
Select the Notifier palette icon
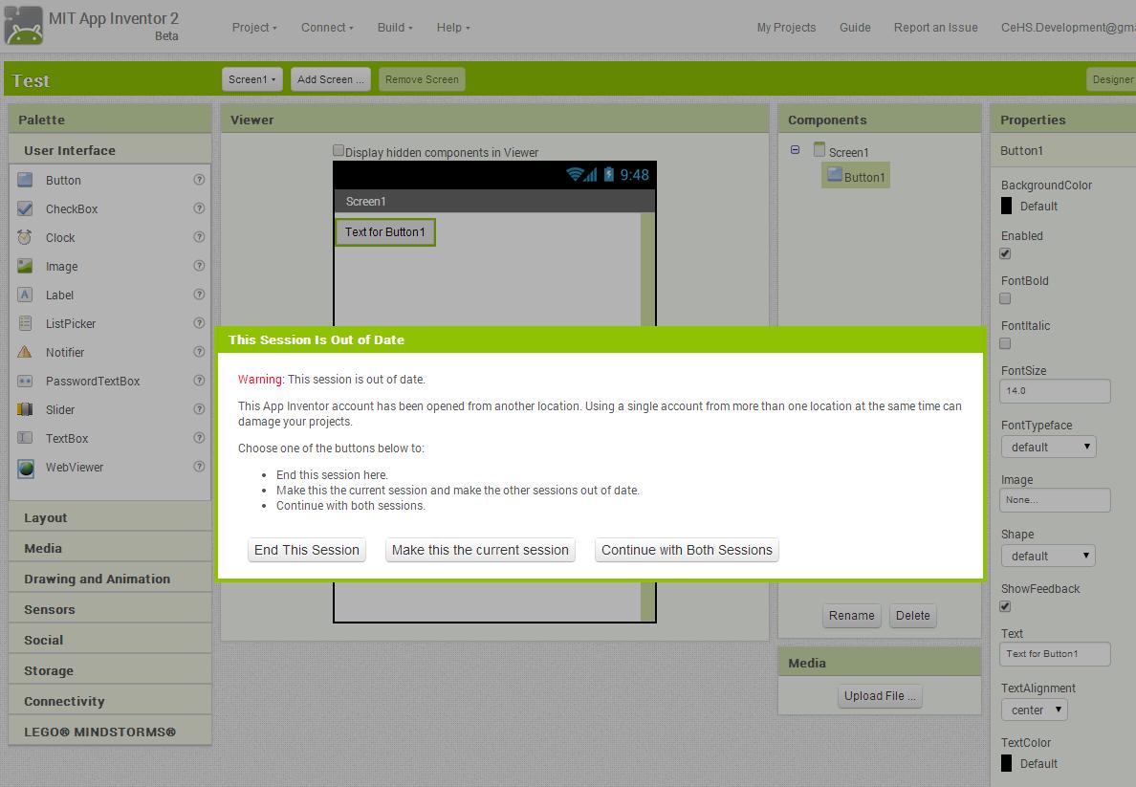pyautogui.click(x=25, y=352)
